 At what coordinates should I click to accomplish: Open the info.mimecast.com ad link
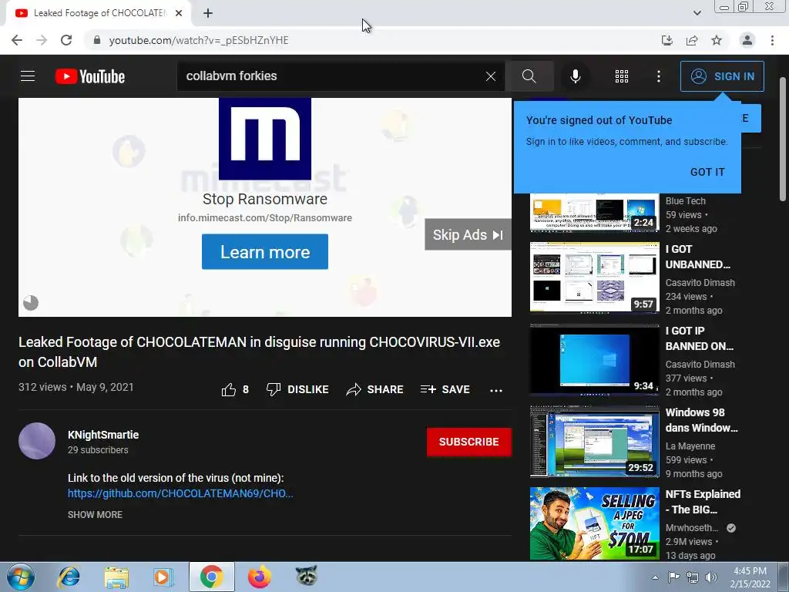[x=265, y=218]
